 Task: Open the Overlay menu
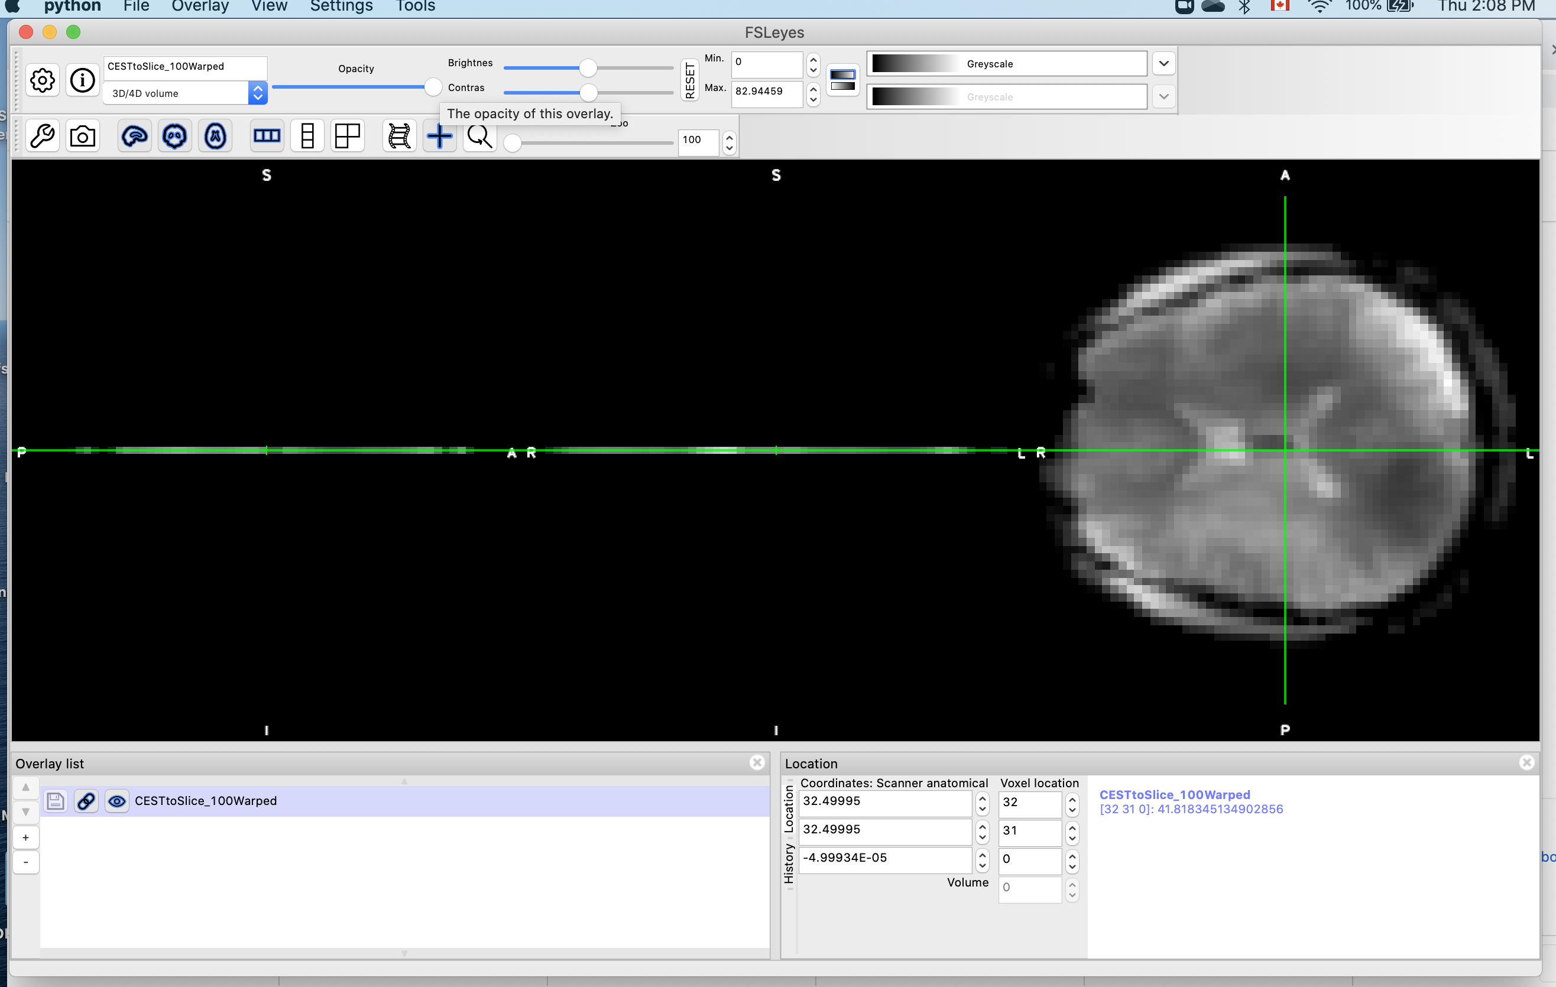pos(200,7)
